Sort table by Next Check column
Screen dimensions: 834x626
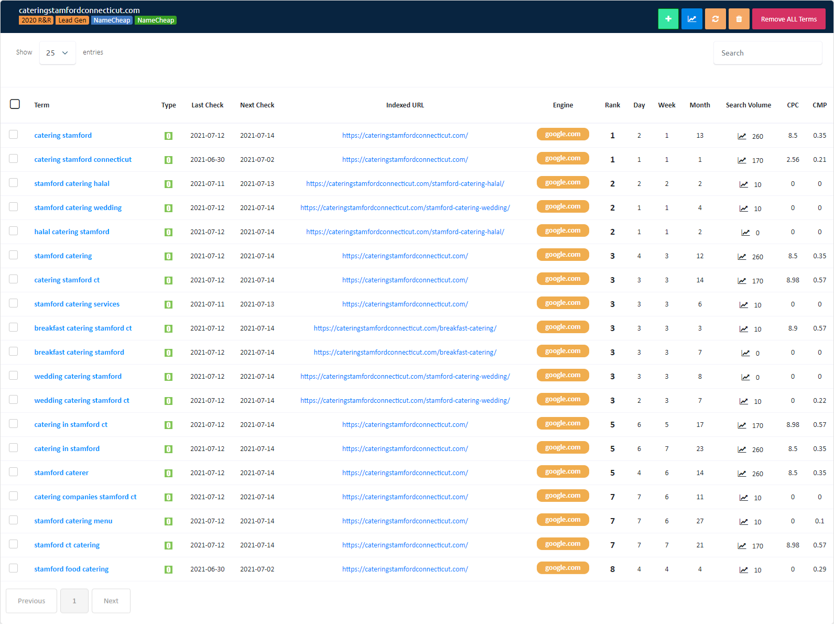[x=257, y=105]
